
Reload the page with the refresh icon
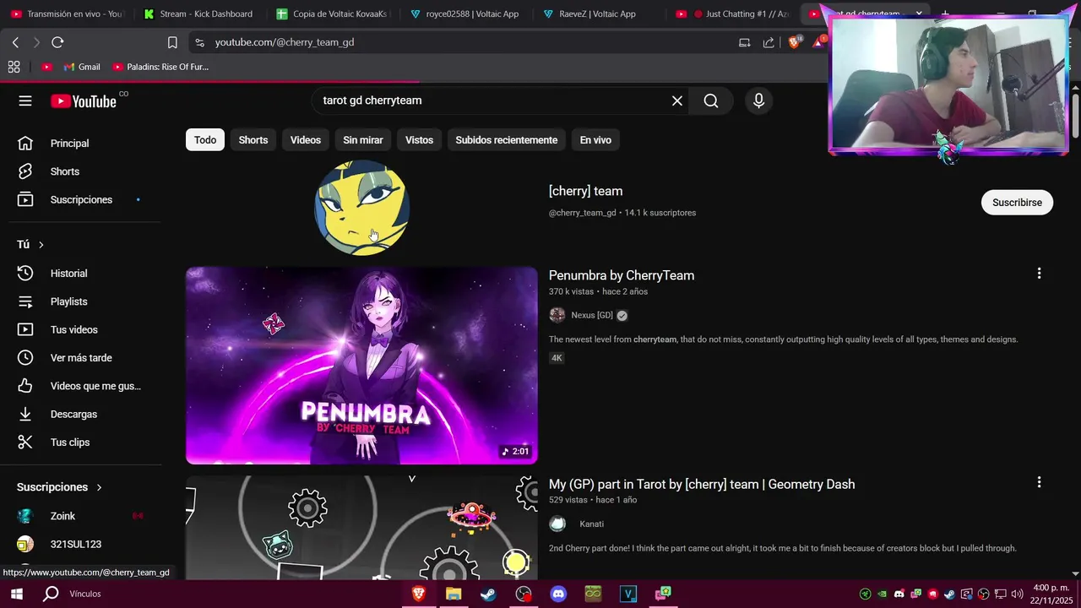(x=57, y=42)
